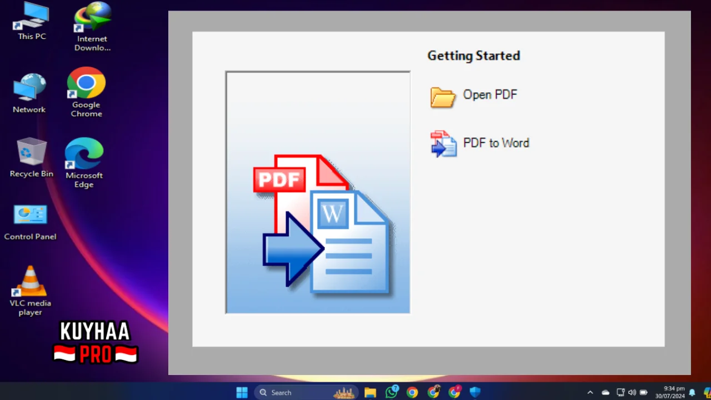
Task: Click the battery tray icon
Action: tap(644, 392)
